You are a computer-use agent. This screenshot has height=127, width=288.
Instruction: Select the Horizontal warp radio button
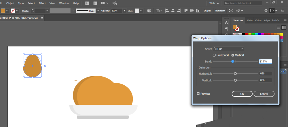(x=214, y=55)
